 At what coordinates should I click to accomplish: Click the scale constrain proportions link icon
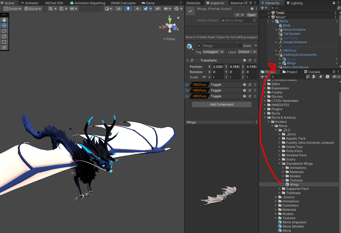click(204, 77)
